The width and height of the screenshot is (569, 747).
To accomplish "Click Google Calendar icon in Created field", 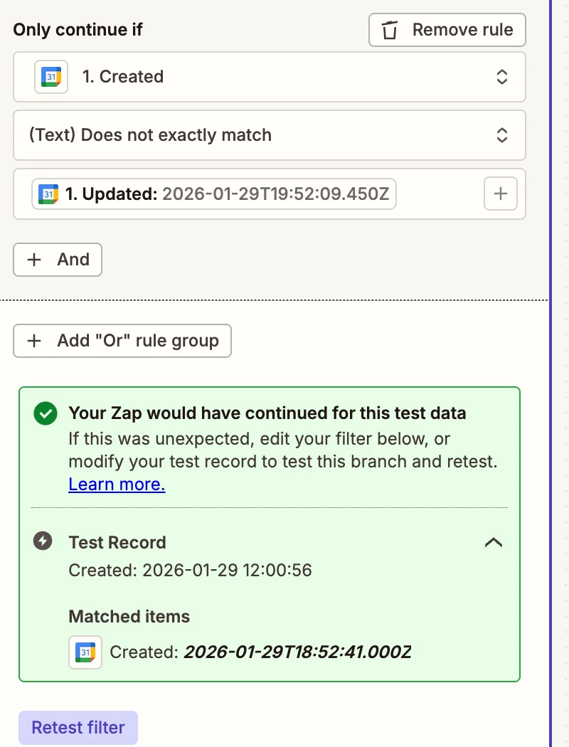I will [51, 77].
